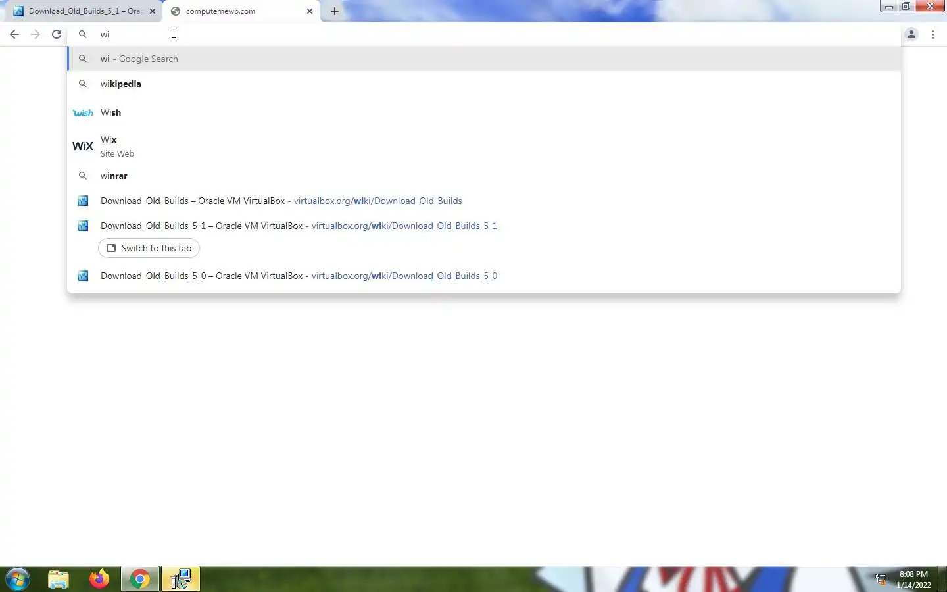Viewport: 947px width, 592px height.
Task: Click the WIX logo icon
Action: click(x=83, y=146)
